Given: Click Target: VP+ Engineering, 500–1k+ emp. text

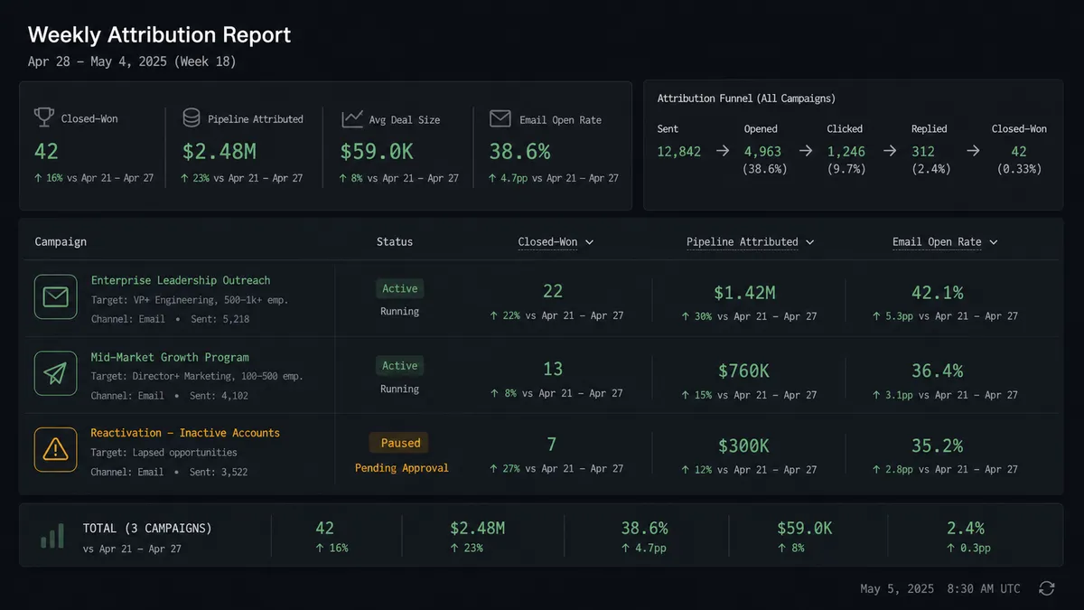Looking at the screenshot, I should 190,299.
